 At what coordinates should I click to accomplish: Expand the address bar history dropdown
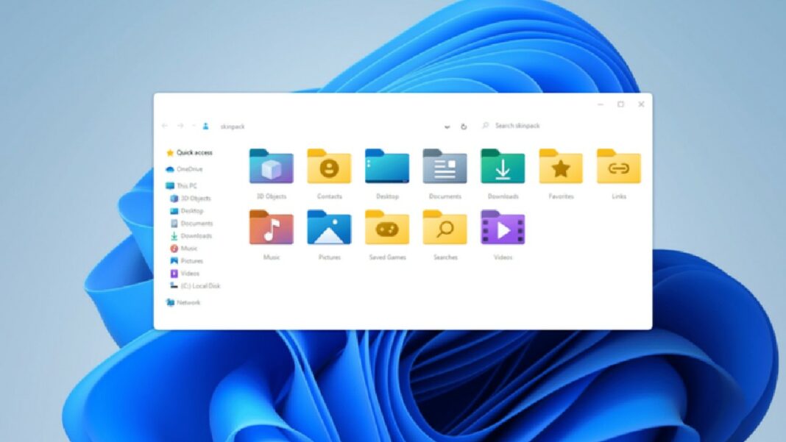[447, 126]
